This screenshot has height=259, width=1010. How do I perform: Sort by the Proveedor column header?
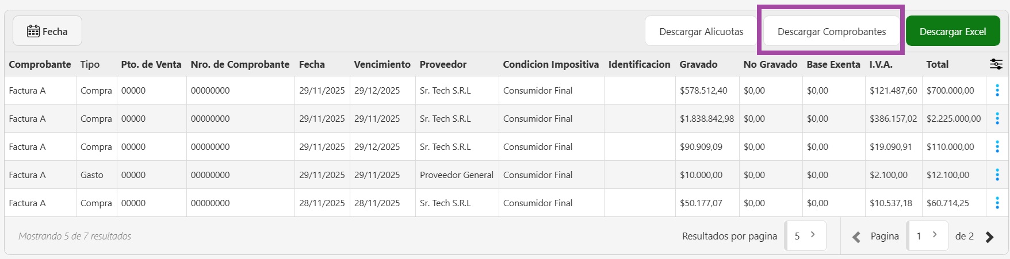click(x=443, y=64)
